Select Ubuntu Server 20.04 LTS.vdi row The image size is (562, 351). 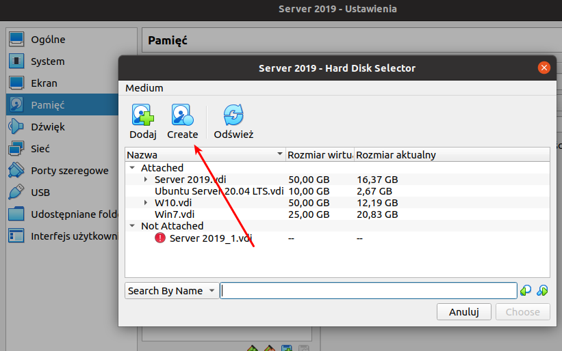(x=337, y=191)
